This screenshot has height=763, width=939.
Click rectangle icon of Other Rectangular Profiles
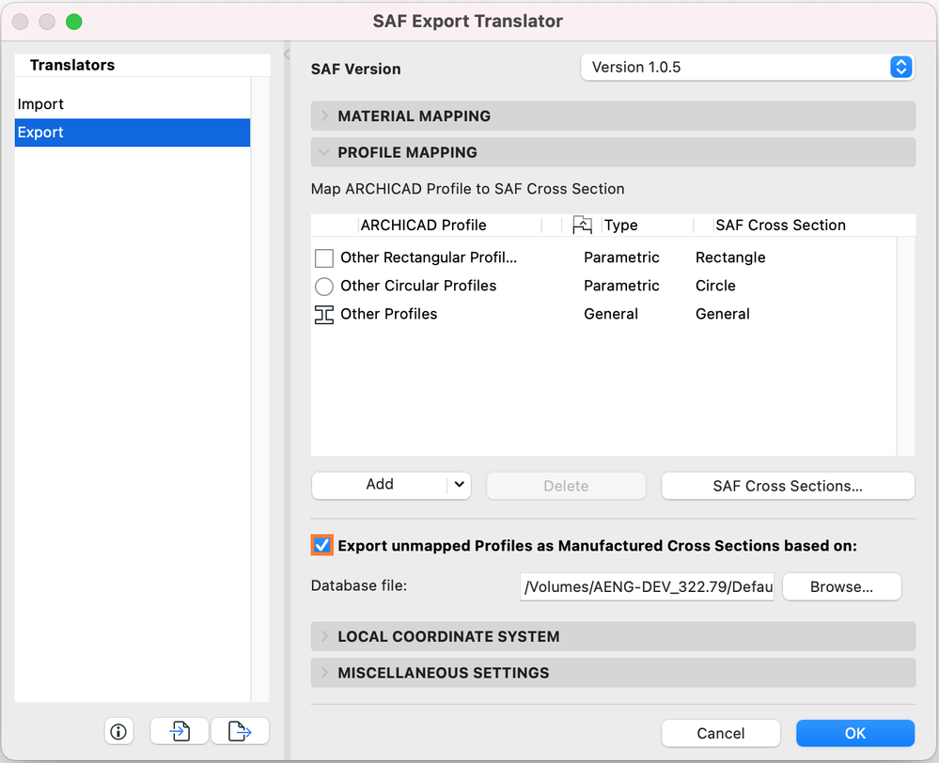[x=324, y=258]
